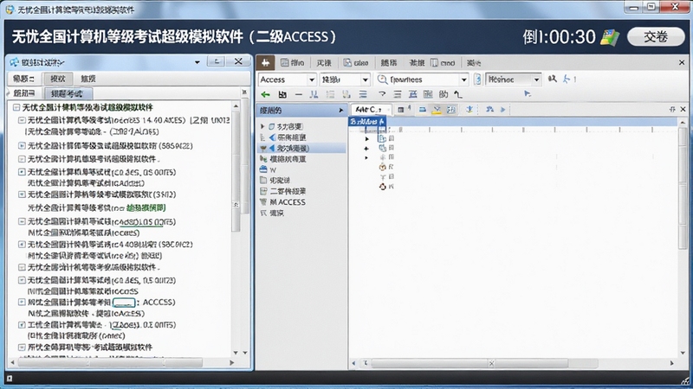The height and width of the screenshot is (389, 693).
Task: Click the orange clock icon in the R row
Action: [x=383, y=167]
